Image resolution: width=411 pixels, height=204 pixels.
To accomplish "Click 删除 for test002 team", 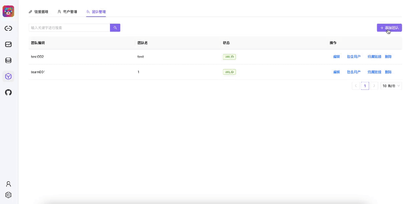I will [388, 56].
